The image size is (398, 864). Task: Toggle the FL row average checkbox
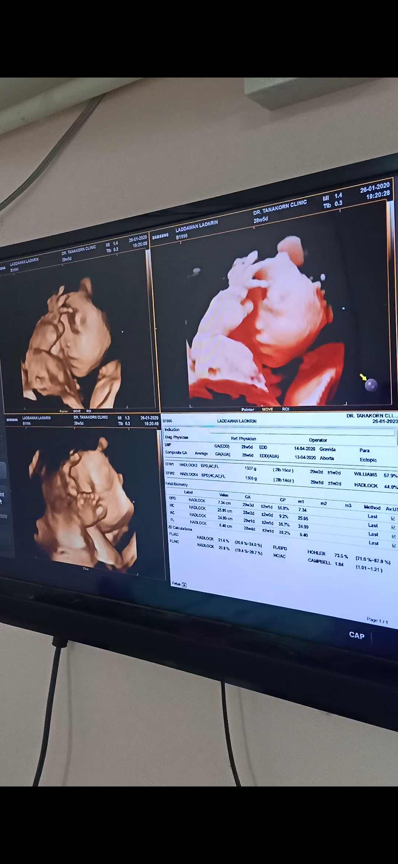click(394, 545)
